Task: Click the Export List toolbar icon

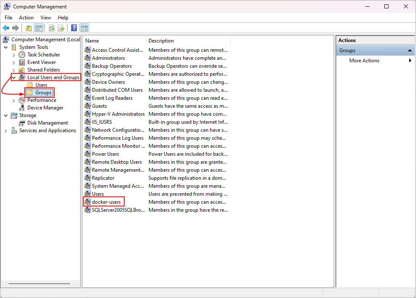Action: [x=61, y=28]
